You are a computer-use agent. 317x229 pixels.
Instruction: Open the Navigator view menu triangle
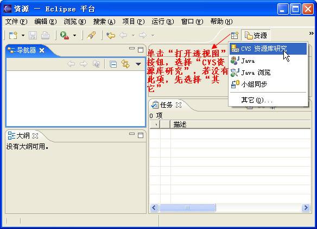click(x=138, y=64)
